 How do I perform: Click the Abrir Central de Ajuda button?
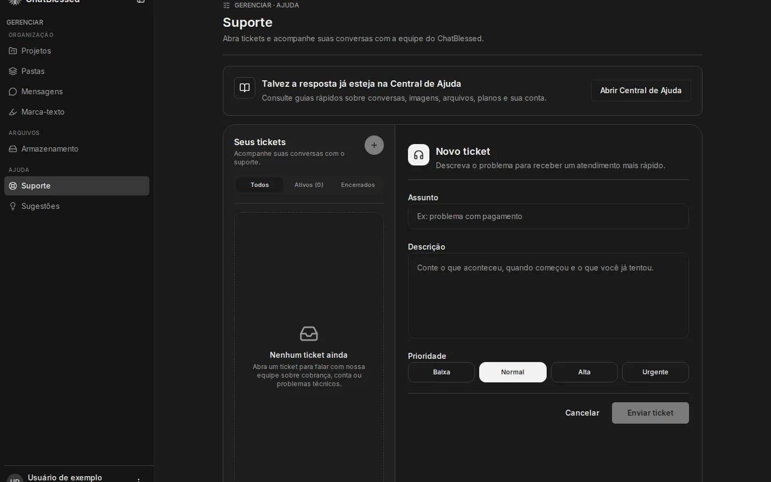click(641, 91)
